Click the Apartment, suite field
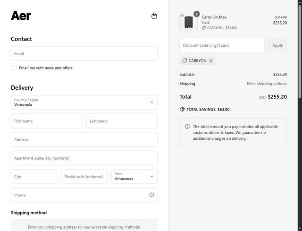Screen dimensions: 302x231 (x=84, y=158)
